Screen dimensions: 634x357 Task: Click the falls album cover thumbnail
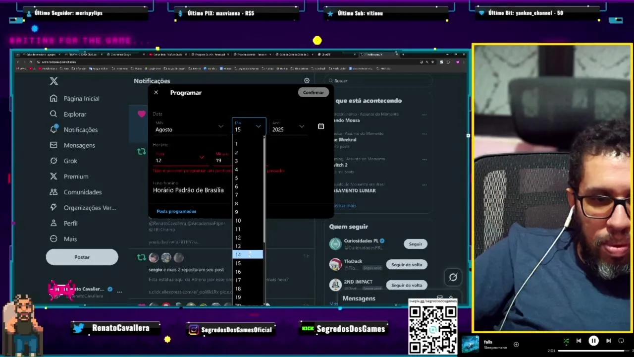470,345
